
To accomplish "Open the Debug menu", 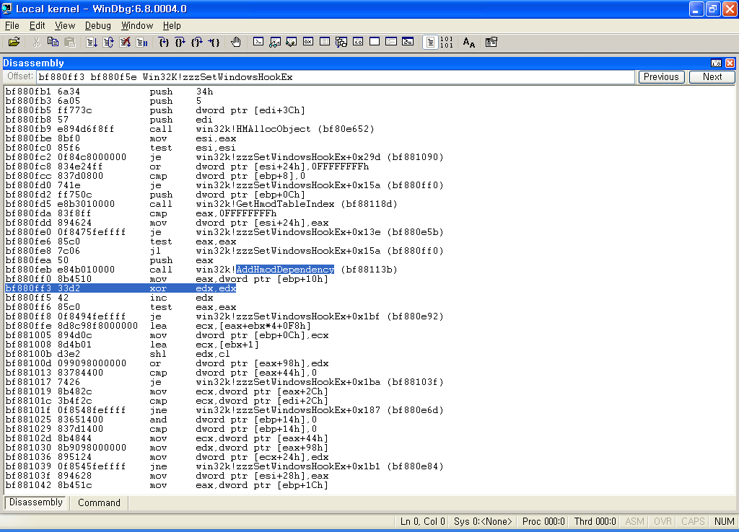I will [x=98, y=25].
